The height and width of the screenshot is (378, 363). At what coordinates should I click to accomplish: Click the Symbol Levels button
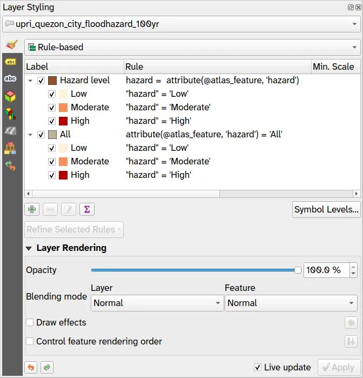point(326,210)
